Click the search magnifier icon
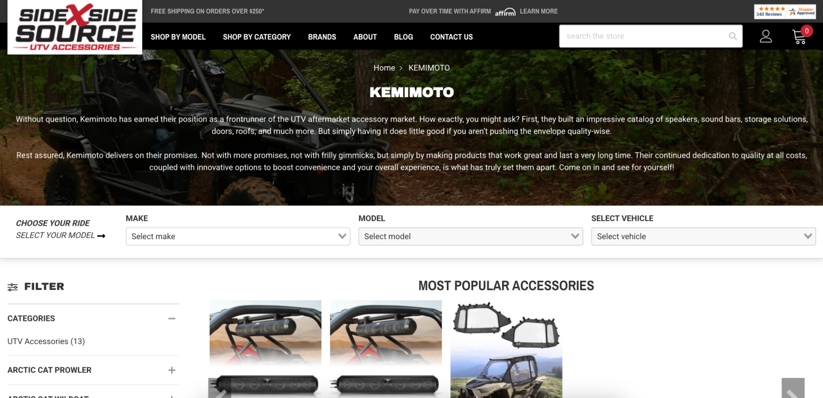Viewport: 823px width, 398px height. tap(732, 36)
